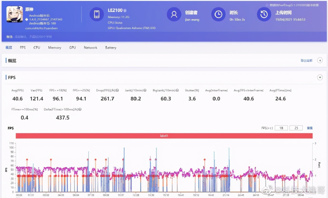Click the phone device icon
This screenshot has height=198, width=328.
97,14
